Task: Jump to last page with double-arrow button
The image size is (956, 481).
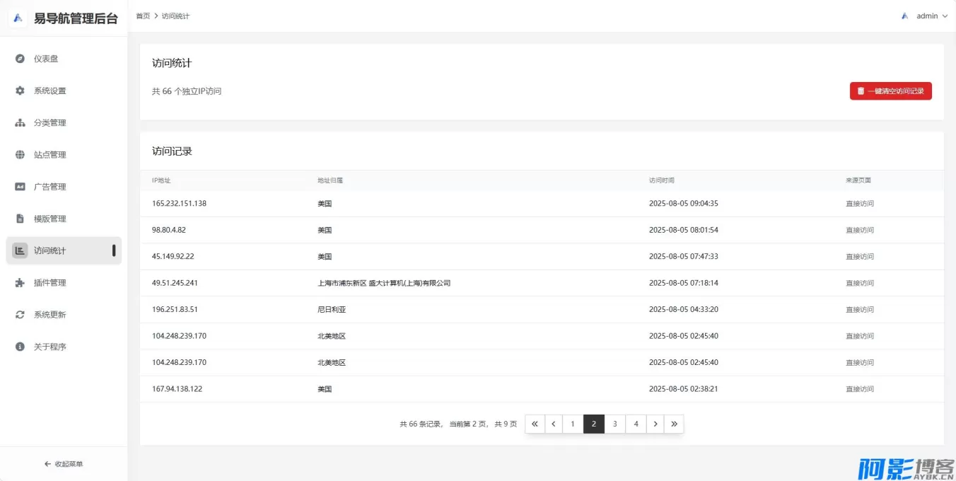Action: 675,424
